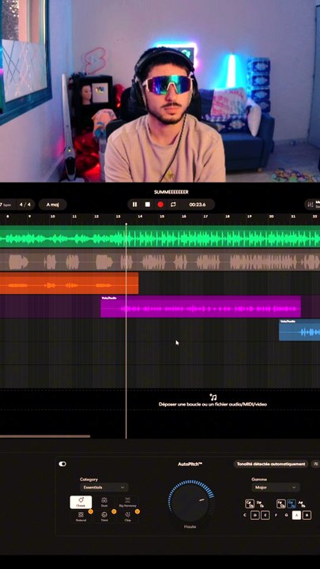Open the Essentials category dropdown
Image resolution: width=320 pixels, height=569 pixels.
tap(104, 488)
